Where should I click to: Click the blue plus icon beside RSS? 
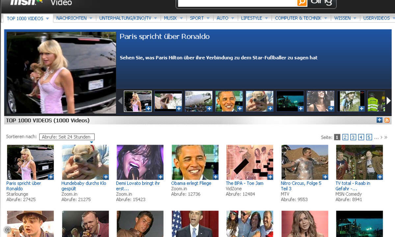pos(380,120)
